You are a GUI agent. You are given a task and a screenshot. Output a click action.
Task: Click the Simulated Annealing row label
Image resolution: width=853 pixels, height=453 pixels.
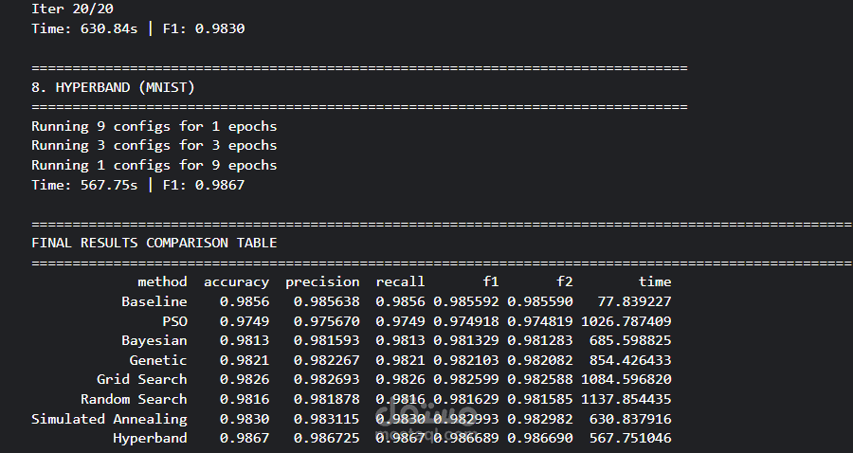[109, 419]
